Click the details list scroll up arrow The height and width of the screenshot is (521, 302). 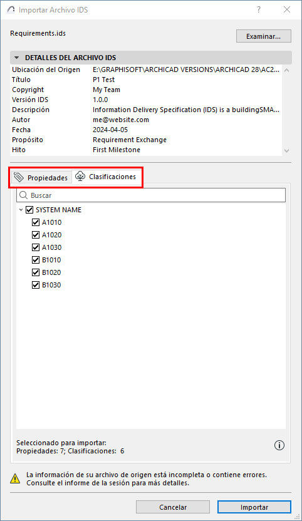[287, 70]
